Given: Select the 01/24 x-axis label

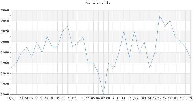Looking at the screenshot, I should [72, 98].
